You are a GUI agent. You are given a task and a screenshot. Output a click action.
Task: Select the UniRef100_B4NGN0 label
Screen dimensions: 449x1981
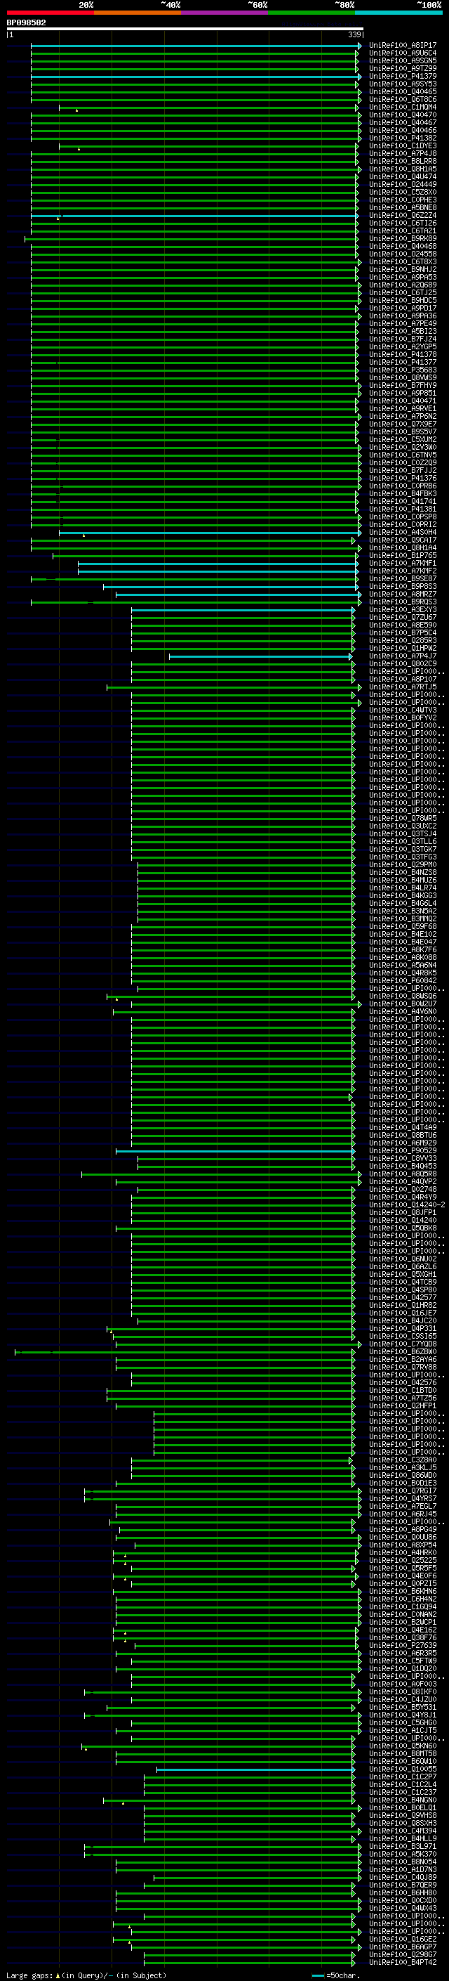402,1800
